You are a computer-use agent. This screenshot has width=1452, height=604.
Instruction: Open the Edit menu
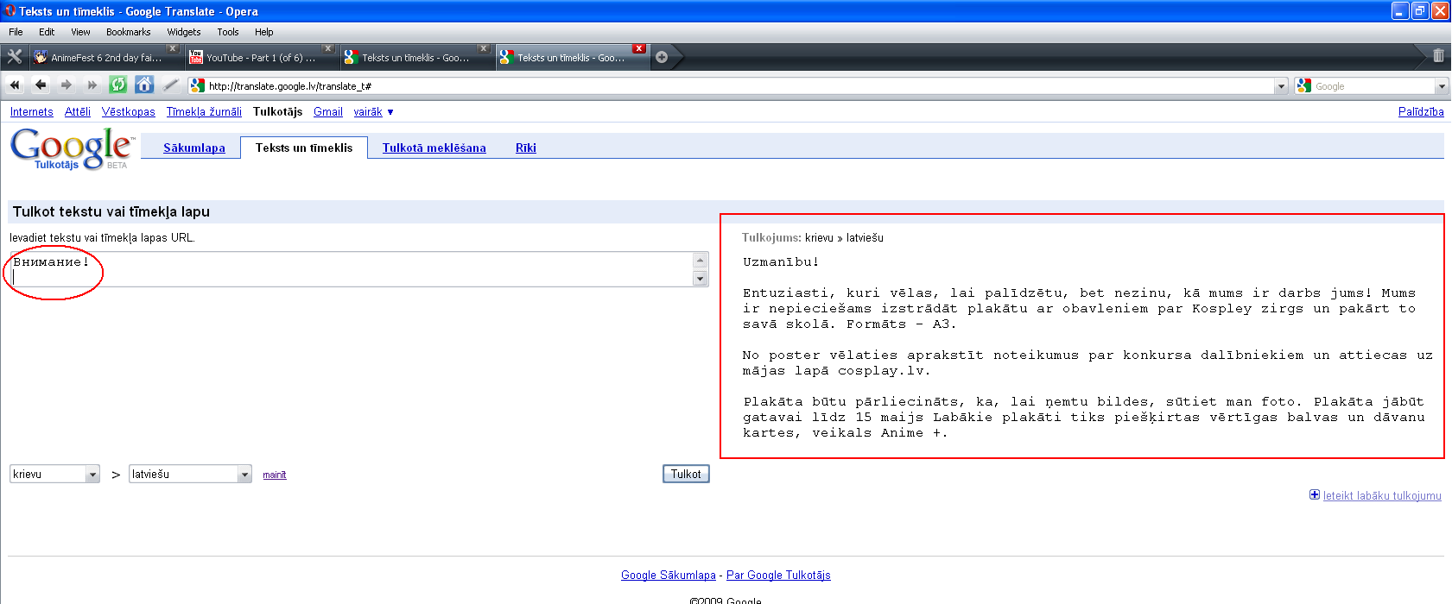coord(47,32)
